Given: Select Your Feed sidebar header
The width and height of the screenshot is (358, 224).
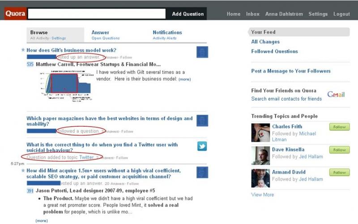Looking at the screenshot, I should [x=298, y=32].
